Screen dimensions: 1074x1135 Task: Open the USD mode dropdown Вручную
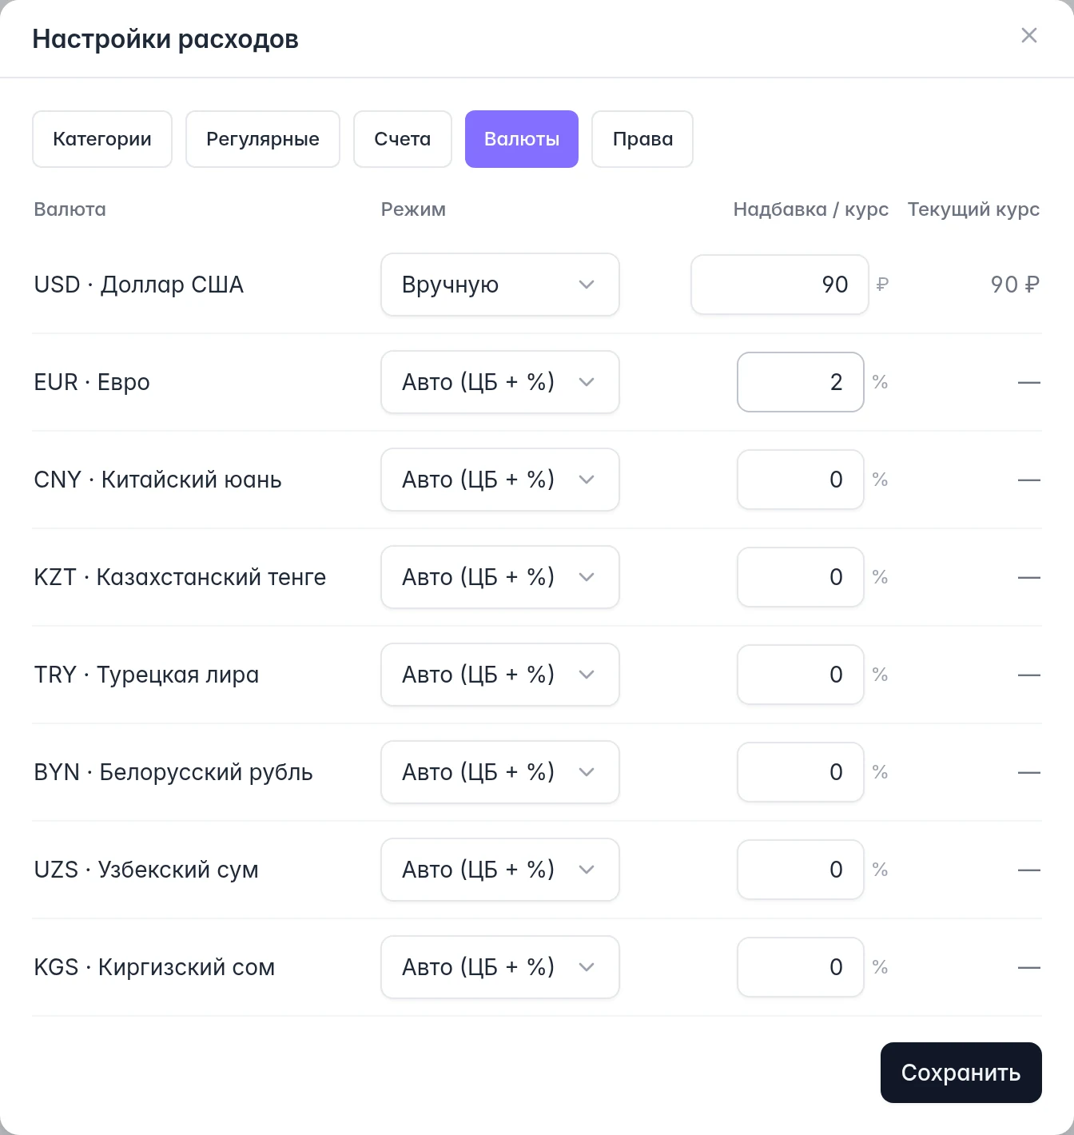click(500, 285)
